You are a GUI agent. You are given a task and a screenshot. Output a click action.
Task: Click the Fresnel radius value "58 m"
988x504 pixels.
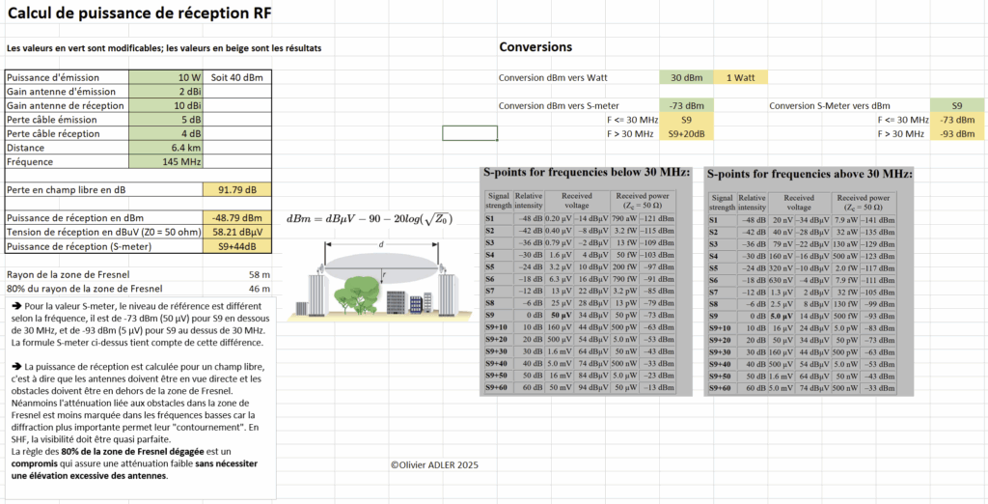point(259,274)
